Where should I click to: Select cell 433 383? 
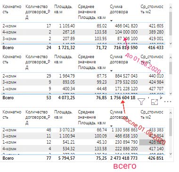click(x=156, y=130)
